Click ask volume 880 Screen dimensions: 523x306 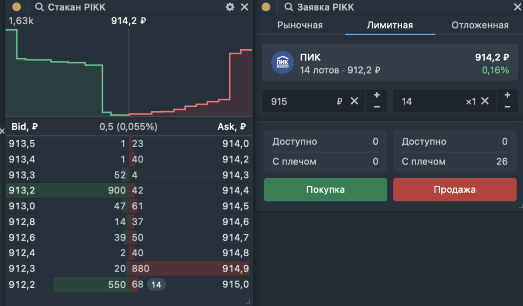[x=141, y=268]
